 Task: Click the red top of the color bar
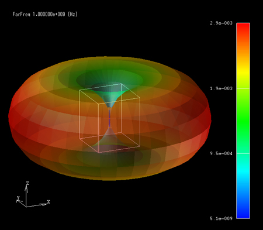pyautogui.click(x=243, y=29)
